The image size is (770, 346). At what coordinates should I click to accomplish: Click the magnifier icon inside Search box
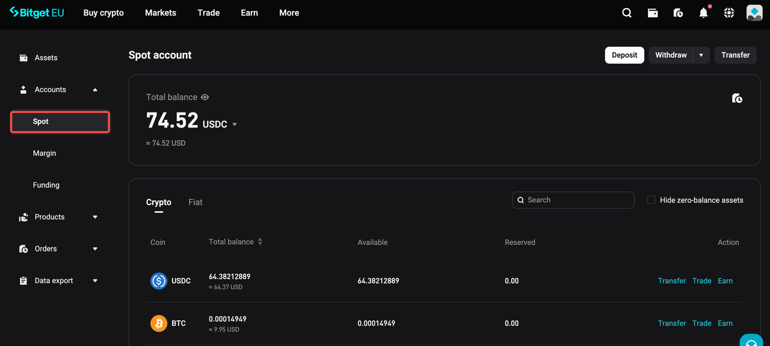coord(520,200)
